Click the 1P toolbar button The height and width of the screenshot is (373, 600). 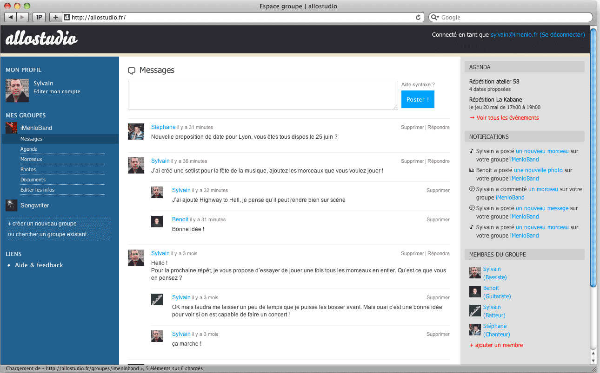(39, 17)
